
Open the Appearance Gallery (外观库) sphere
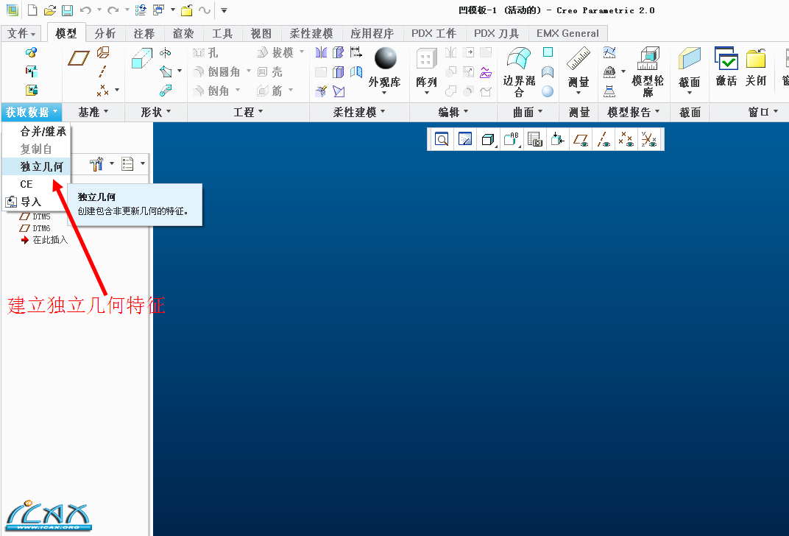385,59
